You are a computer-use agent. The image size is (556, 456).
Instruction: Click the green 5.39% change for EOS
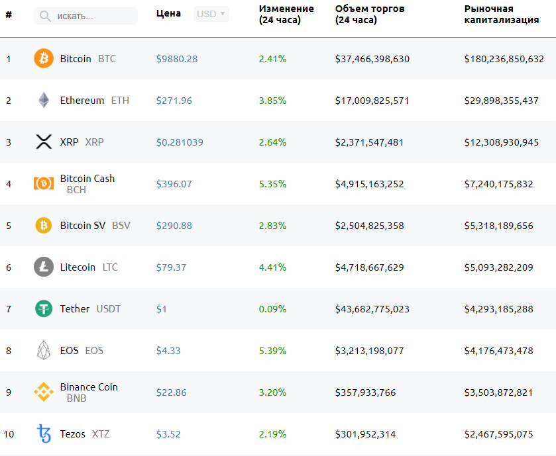pyautogui.click(x=272, y=350)
